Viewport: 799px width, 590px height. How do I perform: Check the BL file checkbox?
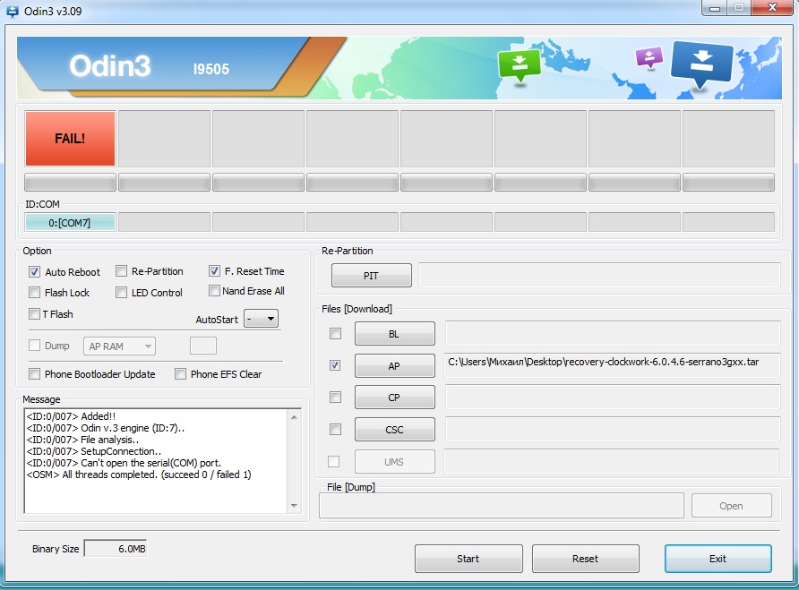click(x=335, y=334)
